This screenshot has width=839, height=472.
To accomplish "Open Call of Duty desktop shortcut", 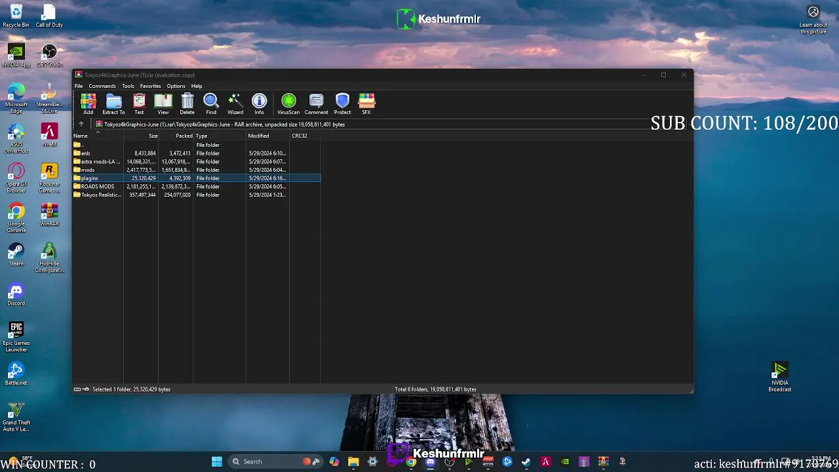I will point(49,16).
